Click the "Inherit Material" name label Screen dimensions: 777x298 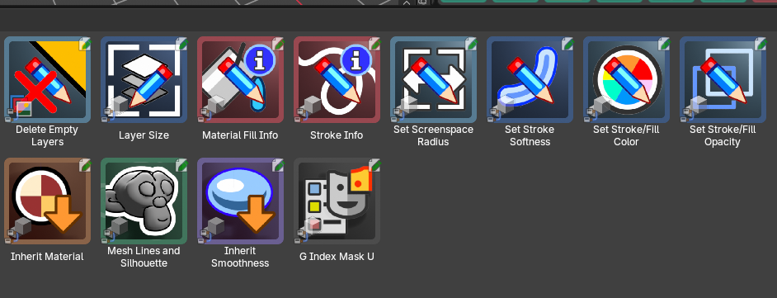coord(47,257)
